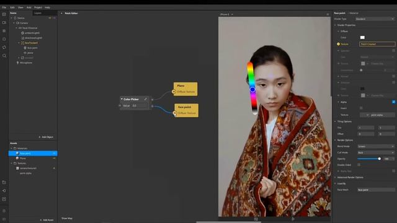Screen dimensions: 397x223
Task: Open the View menu
Action: coord(20,7)
